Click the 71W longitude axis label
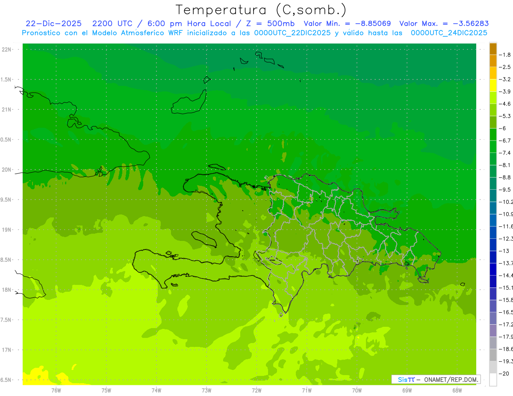The image size is (513, 396). point(307,390)
